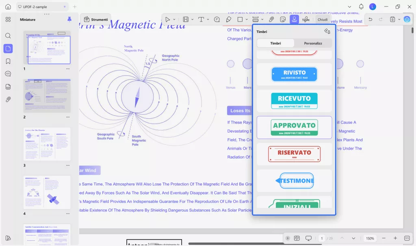Open the search panel in sidebar
416x246 pixels.
pyautogui.click(x=8, y=36)
